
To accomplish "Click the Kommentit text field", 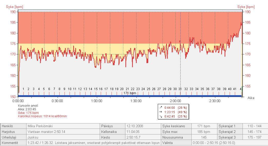I will pyautogui.click(x=93, y=143).
